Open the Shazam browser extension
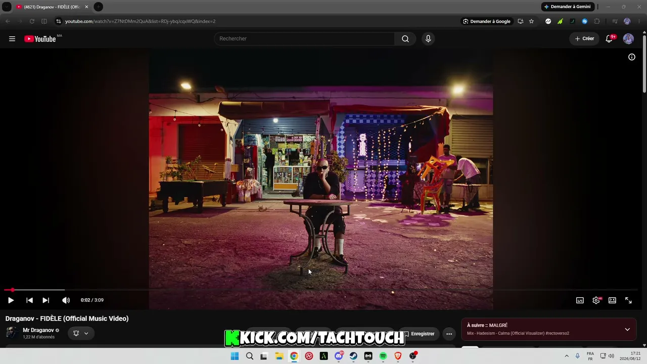This screenshot has width=647, height=364. 585,21
